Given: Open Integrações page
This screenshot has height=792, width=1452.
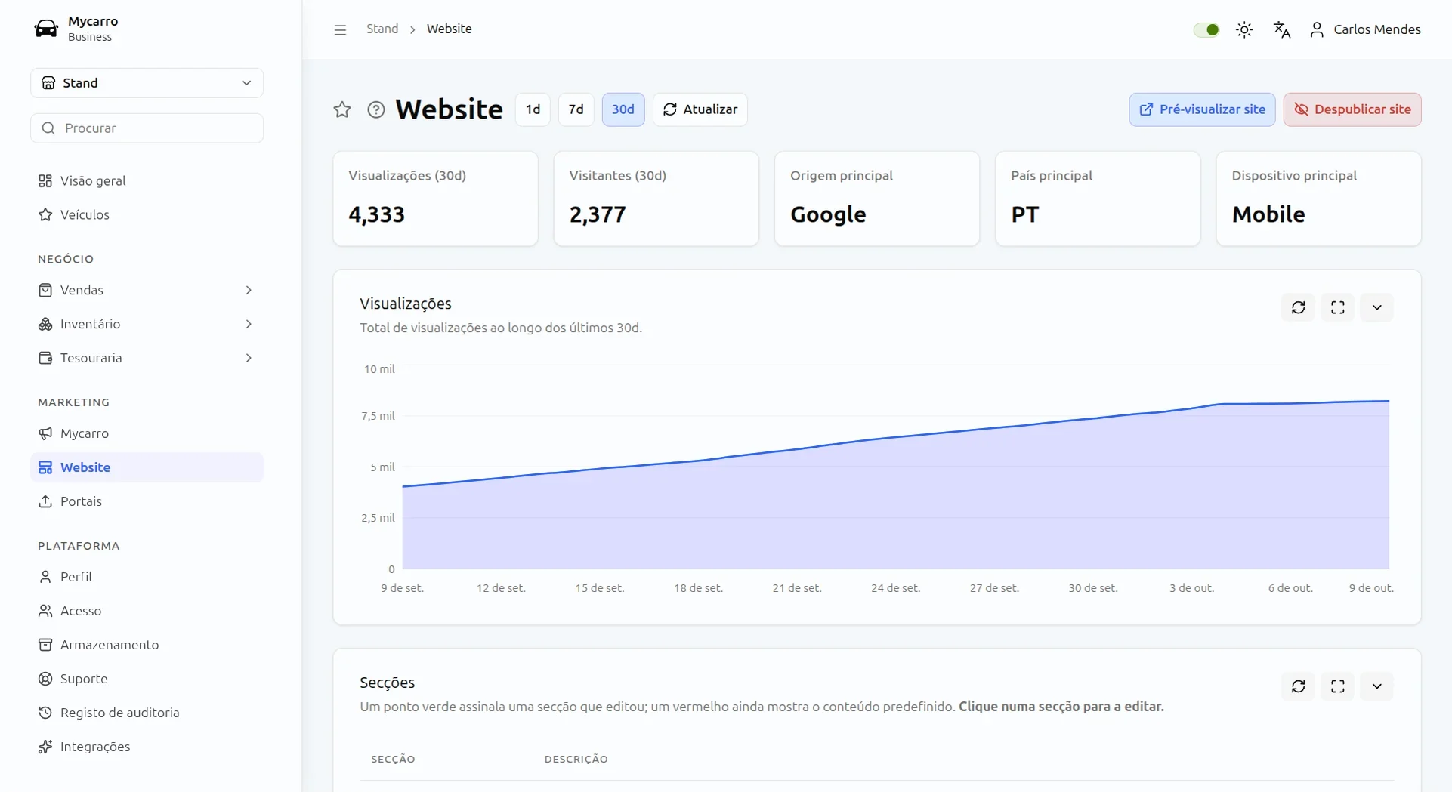Looking at the screenshot, I should pos(147,747).
